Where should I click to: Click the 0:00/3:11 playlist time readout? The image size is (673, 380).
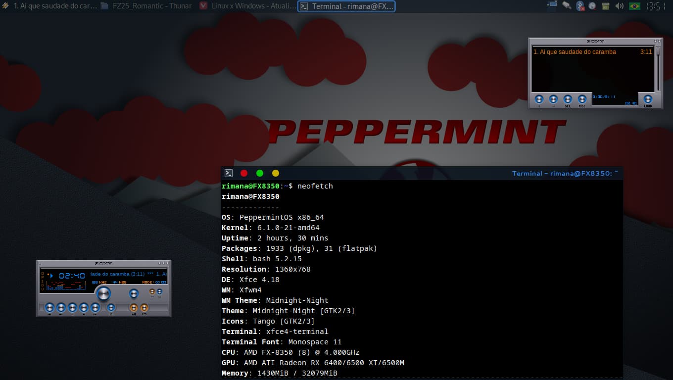[x=604, y=96]
